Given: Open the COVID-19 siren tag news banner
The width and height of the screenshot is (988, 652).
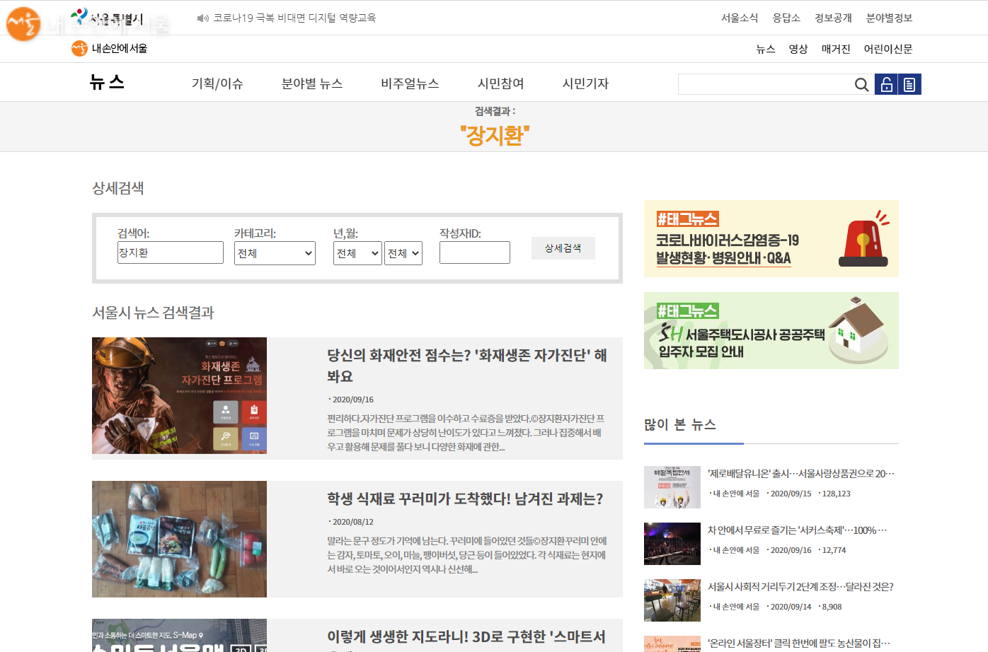Looking at the screenshot, I should (771, 239).
